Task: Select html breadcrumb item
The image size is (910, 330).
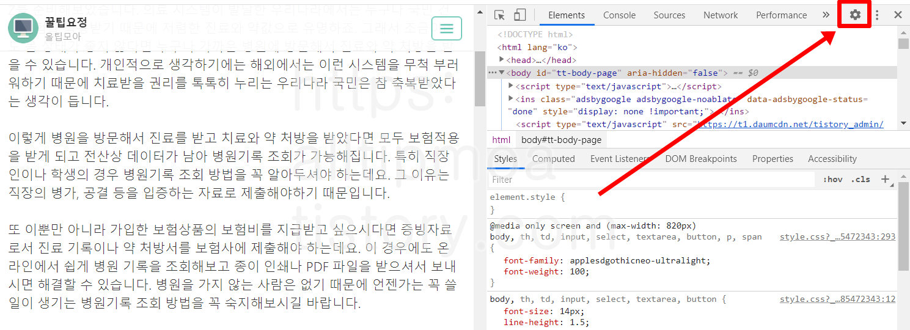Action: coord(501,140)
